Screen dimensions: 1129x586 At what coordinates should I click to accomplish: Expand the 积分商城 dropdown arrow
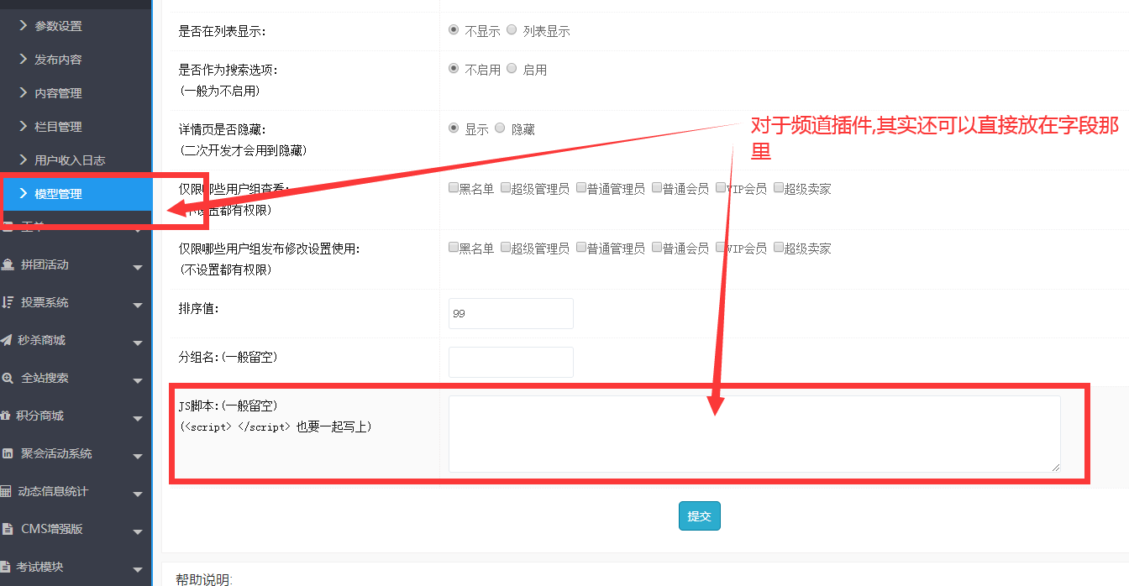tap(138, 419)
